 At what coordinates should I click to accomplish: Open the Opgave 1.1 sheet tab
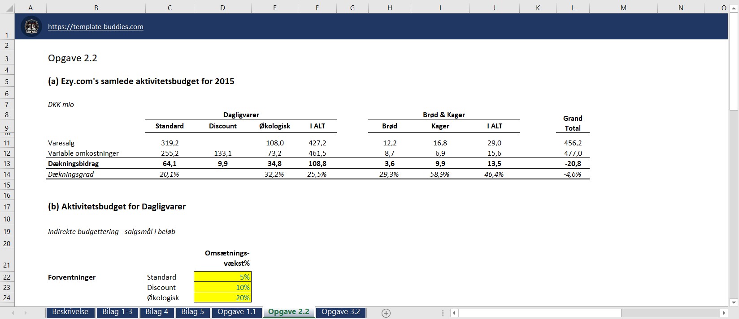coord(236,312)
